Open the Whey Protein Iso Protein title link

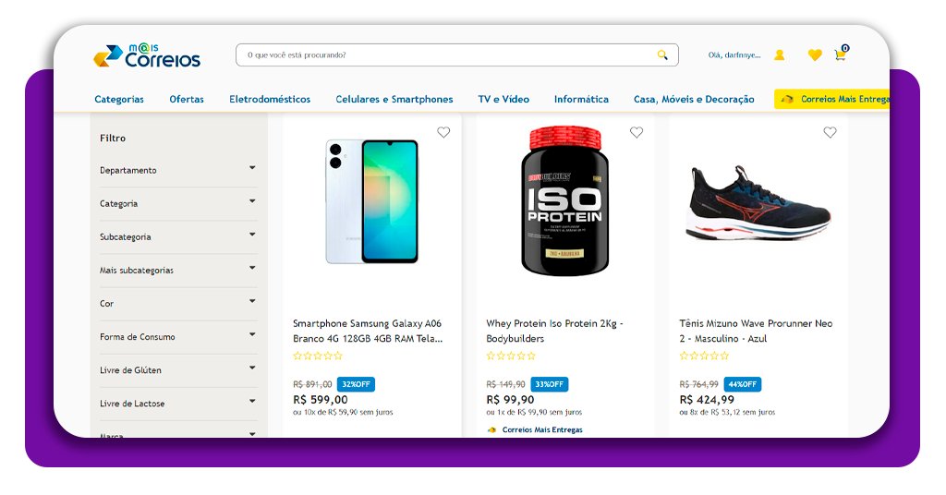point(554,331)
